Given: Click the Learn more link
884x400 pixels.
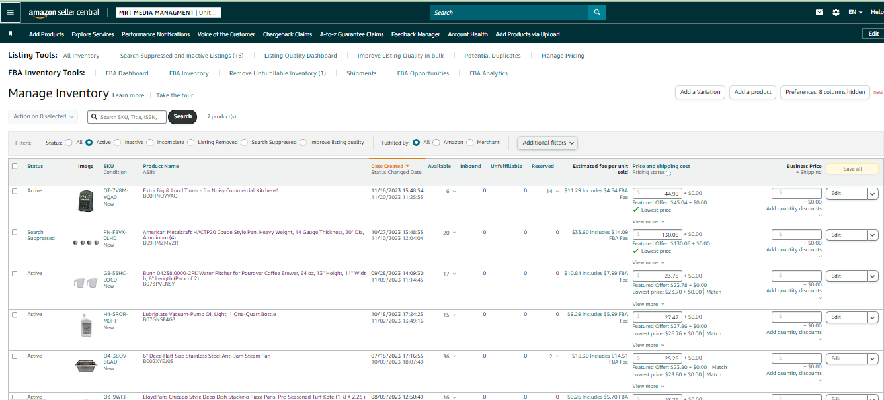Looking at the screenshot, I should (x=128, y=95).
